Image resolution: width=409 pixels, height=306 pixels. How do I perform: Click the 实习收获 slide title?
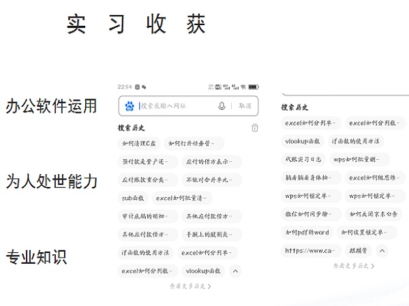pos(136,24)
